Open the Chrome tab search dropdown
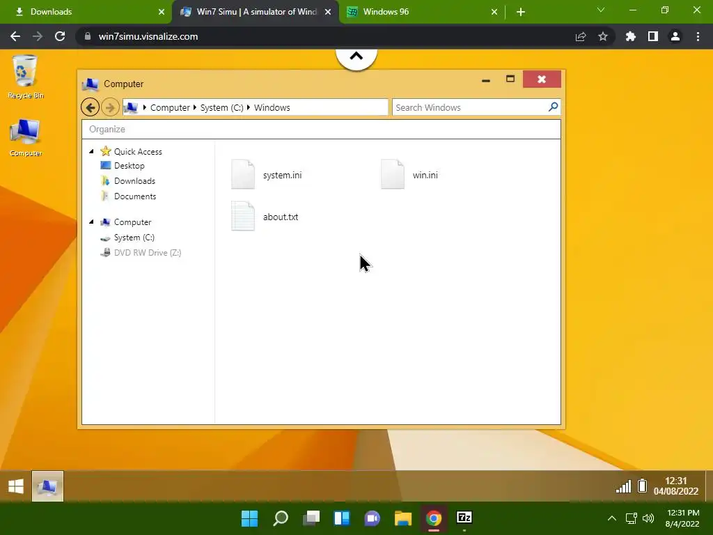The image size is (713, 535). [601, 10]
